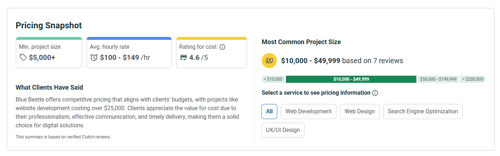Image resolution: width=500 pixels, height=156 pixels.
Task: Click the Avg. hourly rate card
Action: 129,52
